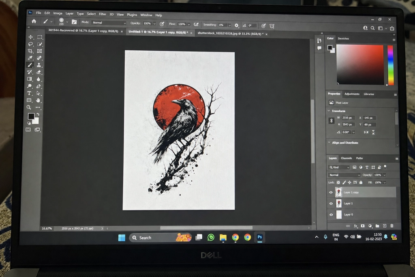Toggle pressure for opacity button
The image size is (415, 277).
[162, 24]
